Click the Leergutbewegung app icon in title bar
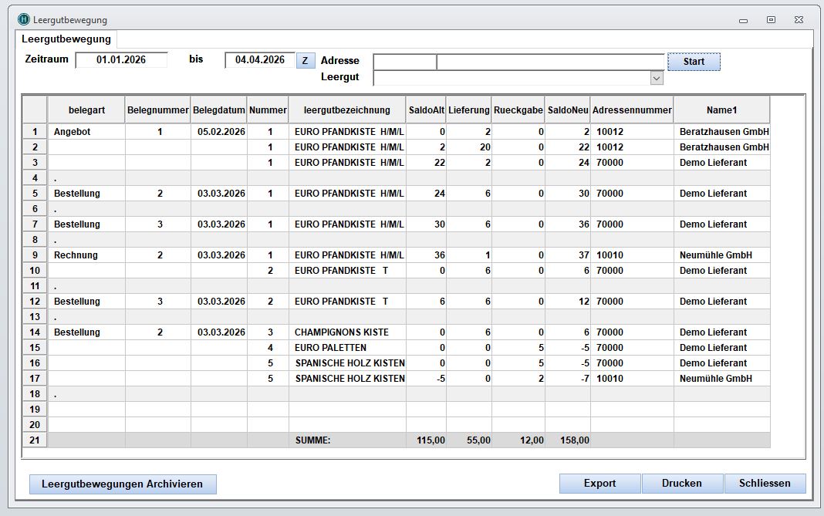Viewport: 824px width, 516px height. [23, 19]
